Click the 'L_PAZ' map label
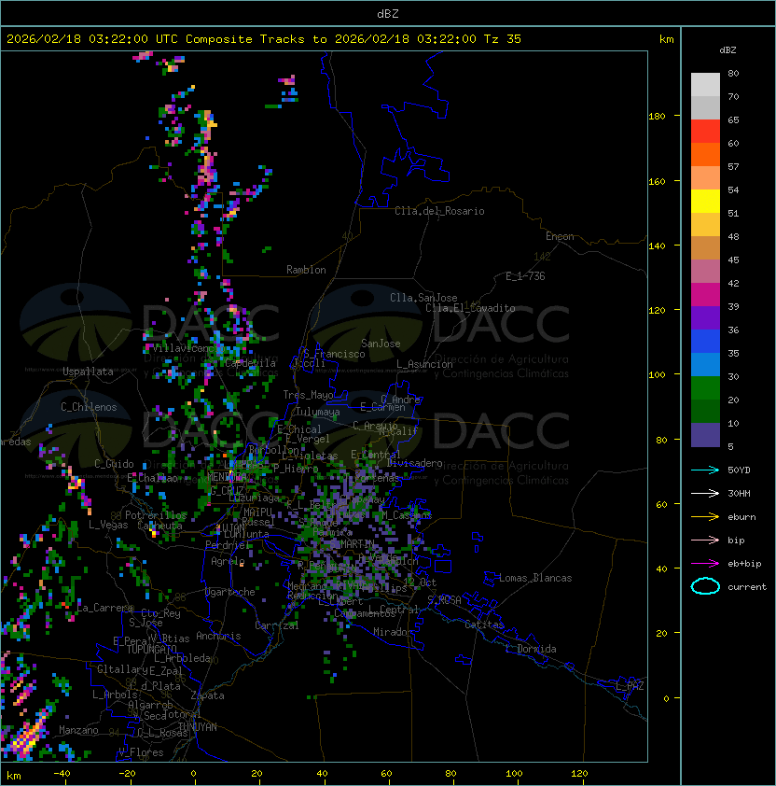Screen dimensions: 776x786 630,686
